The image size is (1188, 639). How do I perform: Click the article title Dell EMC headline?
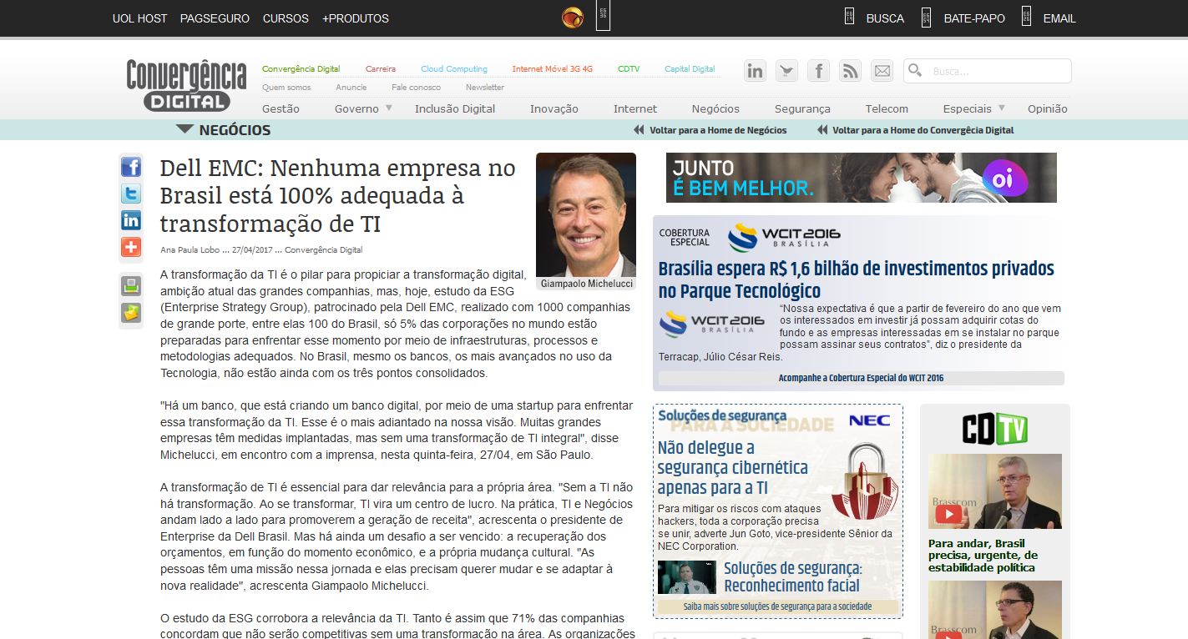338,196
